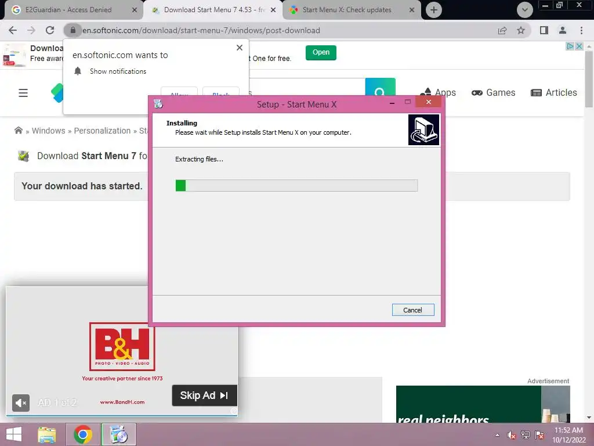Open the tab search dropdown

coord(524,10)
